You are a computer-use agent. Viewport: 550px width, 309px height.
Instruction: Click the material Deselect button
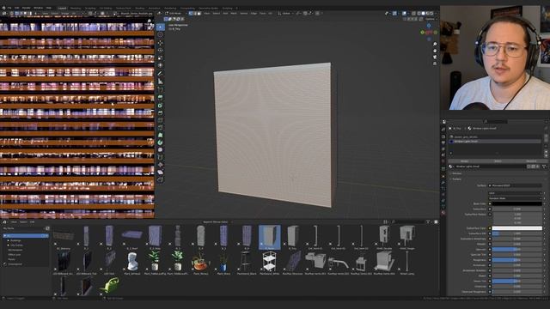[x=531, y=161]
